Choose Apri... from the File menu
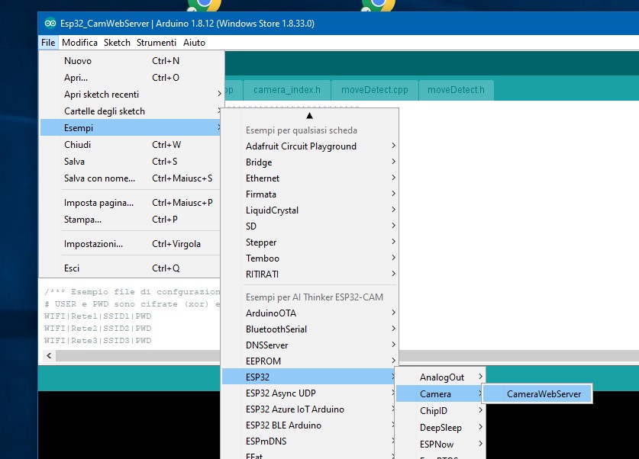Screen dimensions: 639x459 [131, 78]
